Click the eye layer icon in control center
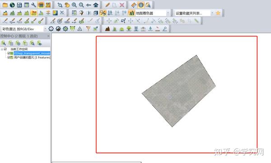 click(40, 43)
